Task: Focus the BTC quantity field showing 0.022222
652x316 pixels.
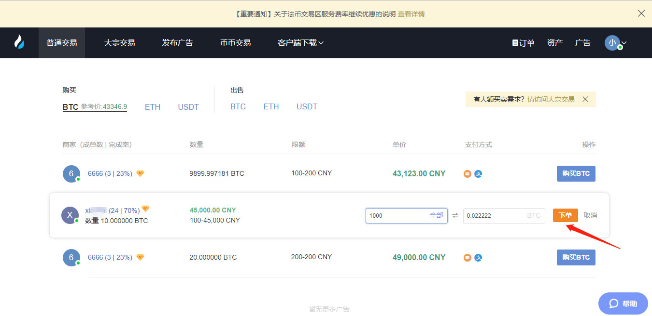Action: (x=504, y=216)
